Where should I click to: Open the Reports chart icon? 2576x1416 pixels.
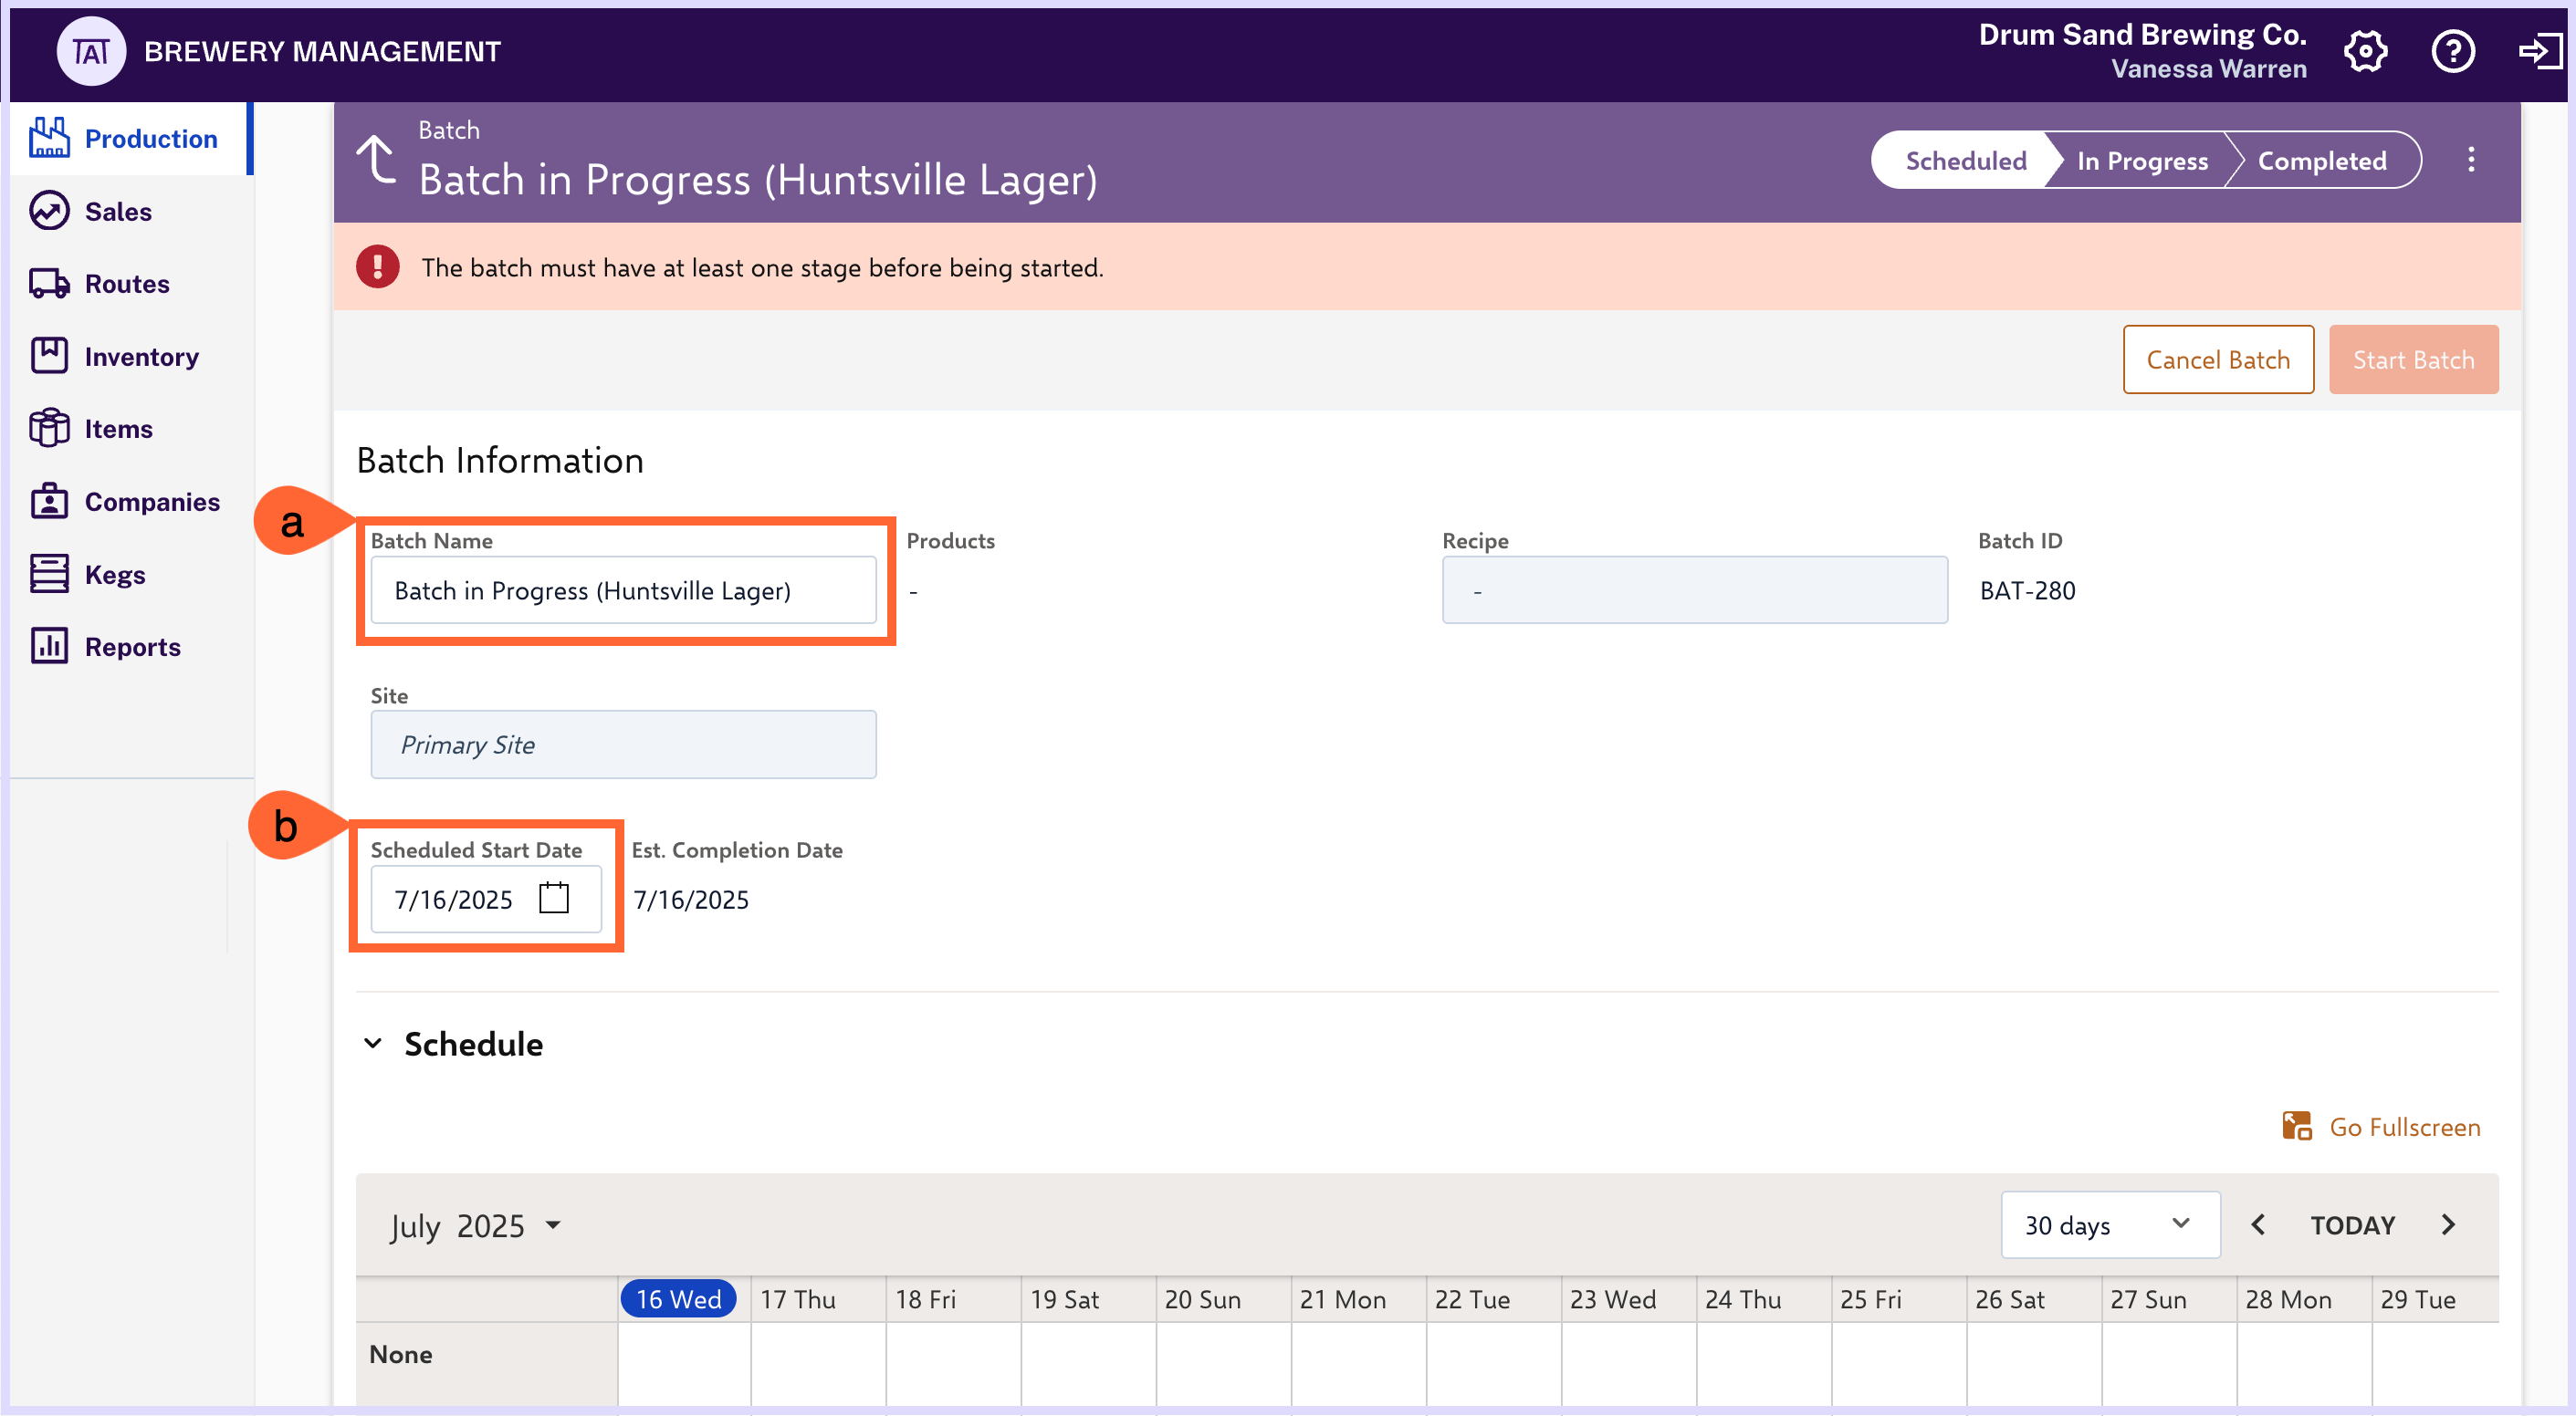[49, 647]
